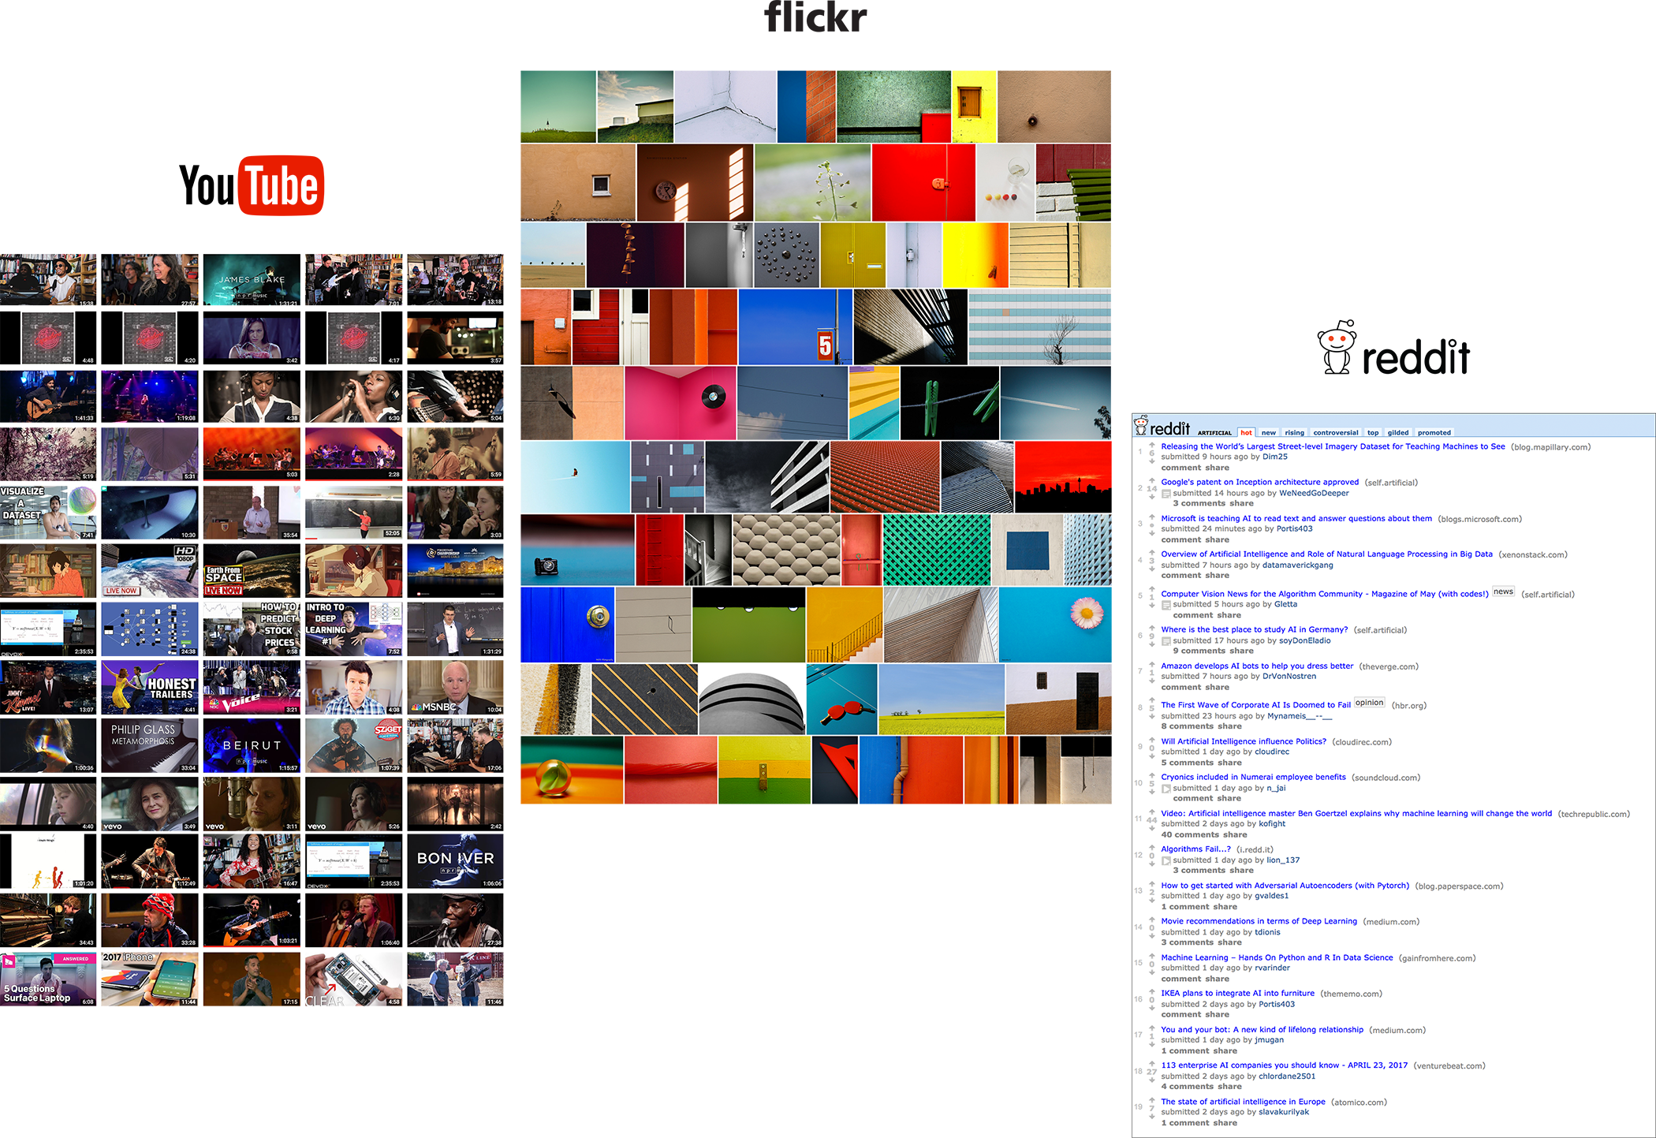Switch to the controversial tab
Viewport: 1656px width, 1138px height.
point(1335,432)
